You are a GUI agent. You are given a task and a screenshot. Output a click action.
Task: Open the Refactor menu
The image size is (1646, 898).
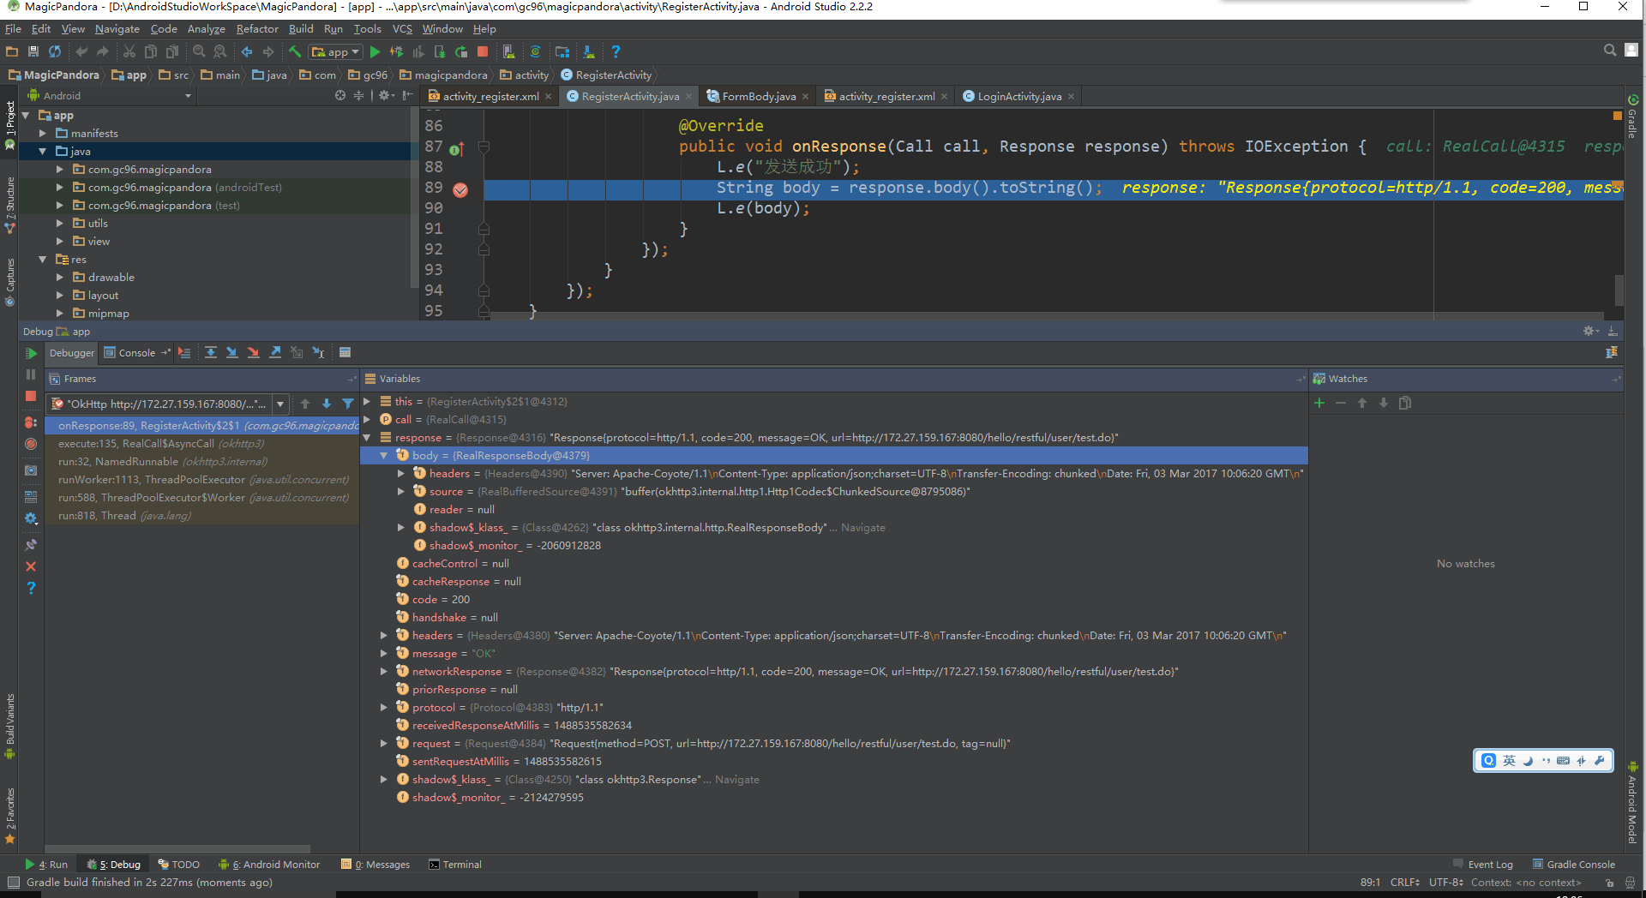(x=257, y=28)
